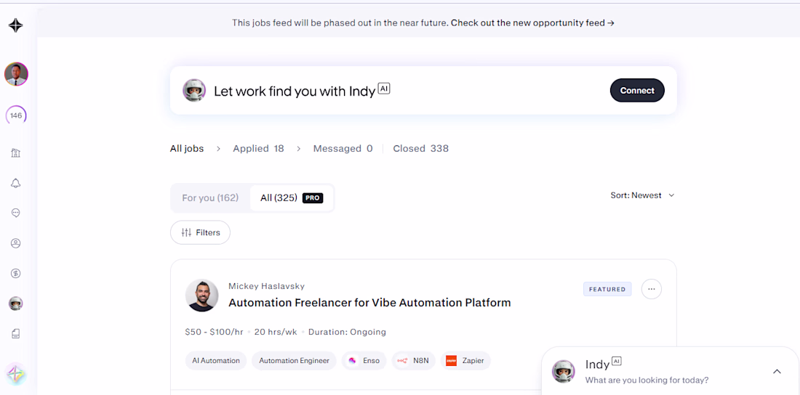The width and height of the screenshot is (800, 395).
Task: Expand the Indy chat panel chevron
Action: [777, 372]
